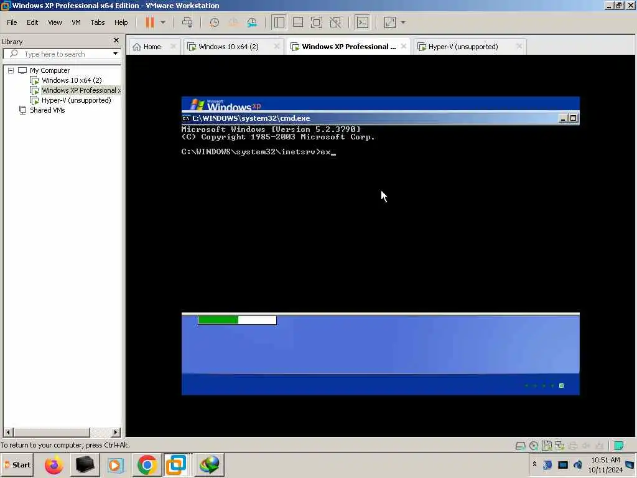Click the Bluetooth tray icon
The height and width of the screenshot is (478, 637).
[547, 464]
